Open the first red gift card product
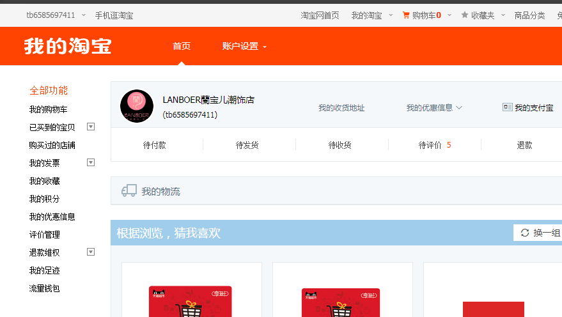The image size is (562, 317). pos(191,301)
